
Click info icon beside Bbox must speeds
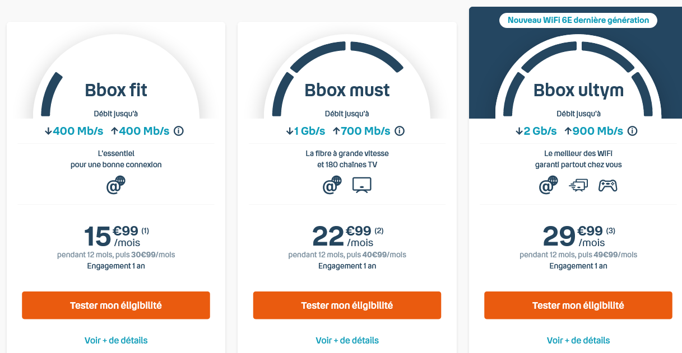point(400,131)
